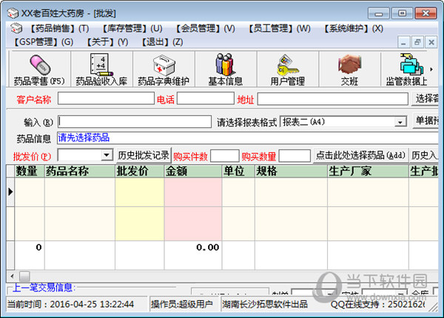Click yellow 批发价 cell in first row
444x318 pixels.
(140, 192)
